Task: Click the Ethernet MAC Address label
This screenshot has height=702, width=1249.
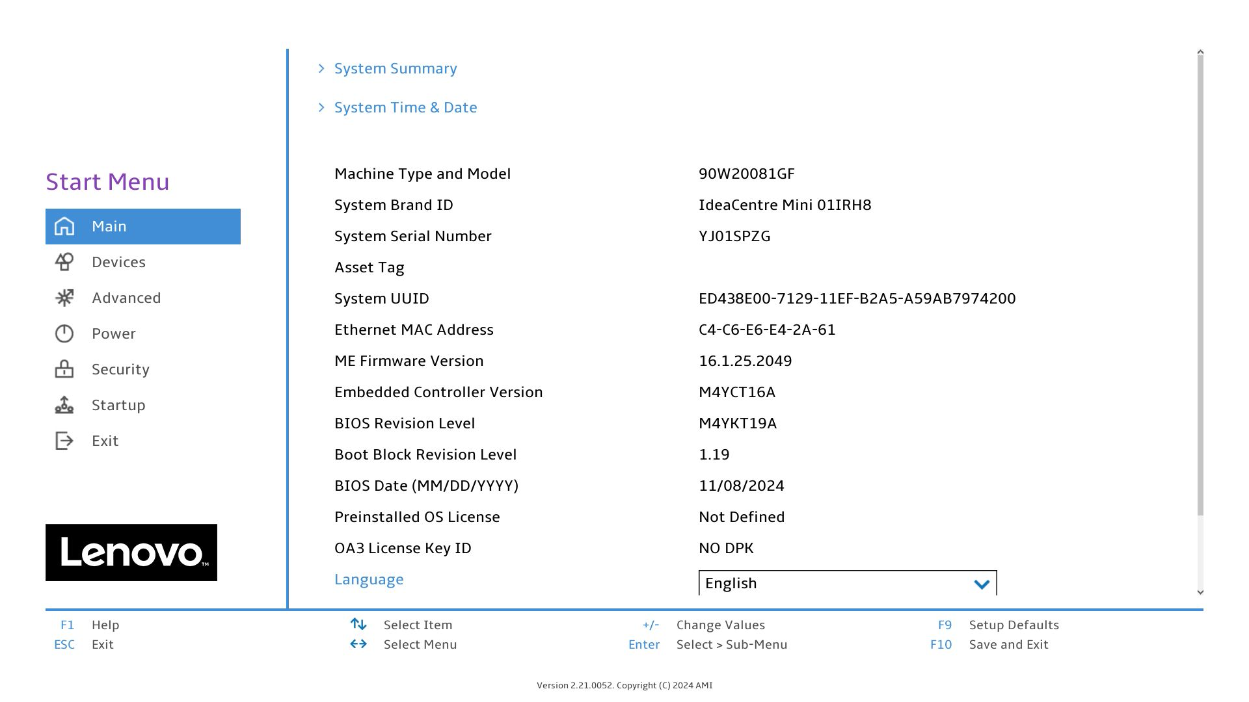Action: point(414,330)
